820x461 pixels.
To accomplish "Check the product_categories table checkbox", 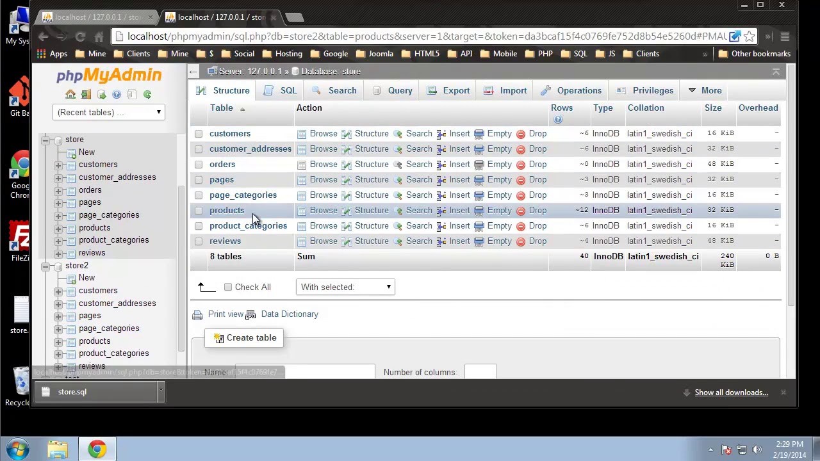I will pos(199,226).
